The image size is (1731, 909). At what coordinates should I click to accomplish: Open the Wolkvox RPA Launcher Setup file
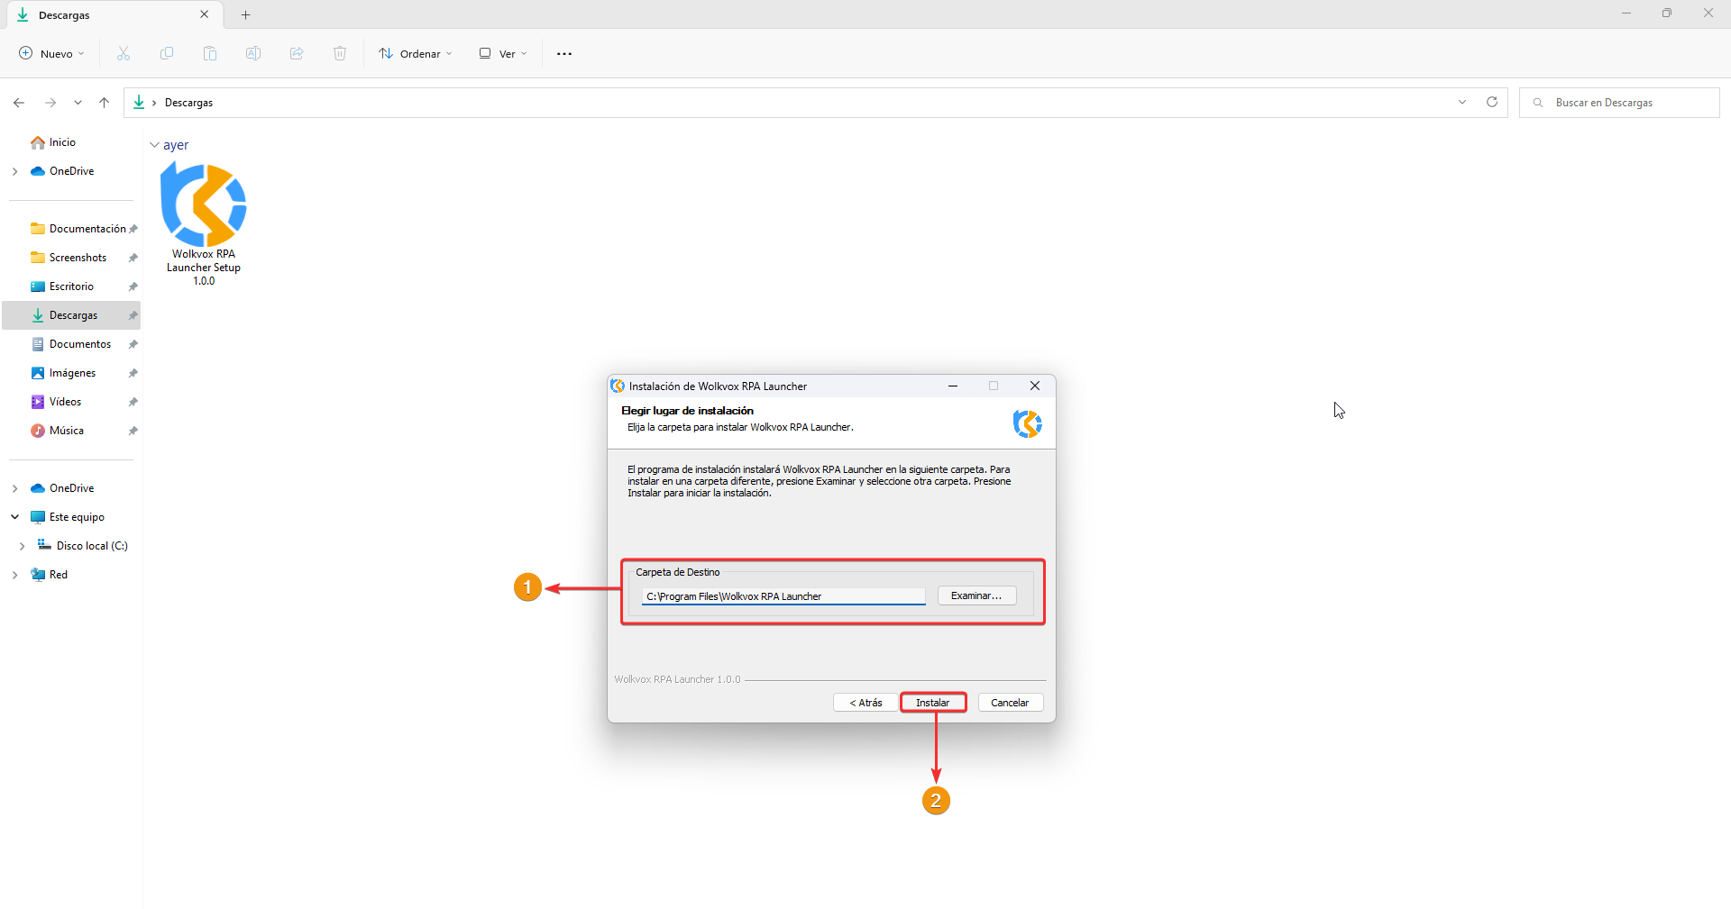click(x=204, y=224)
